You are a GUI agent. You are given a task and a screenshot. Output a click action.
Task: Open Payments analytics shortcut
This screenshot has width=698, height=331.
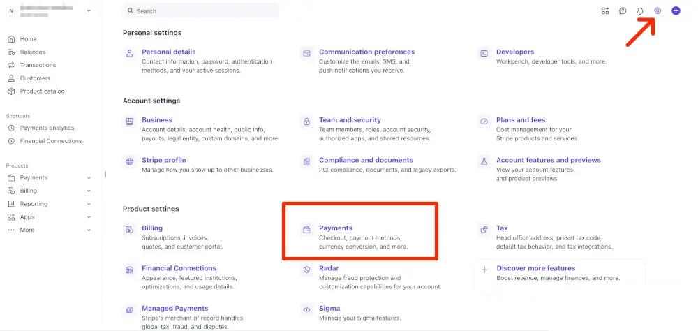47,128
